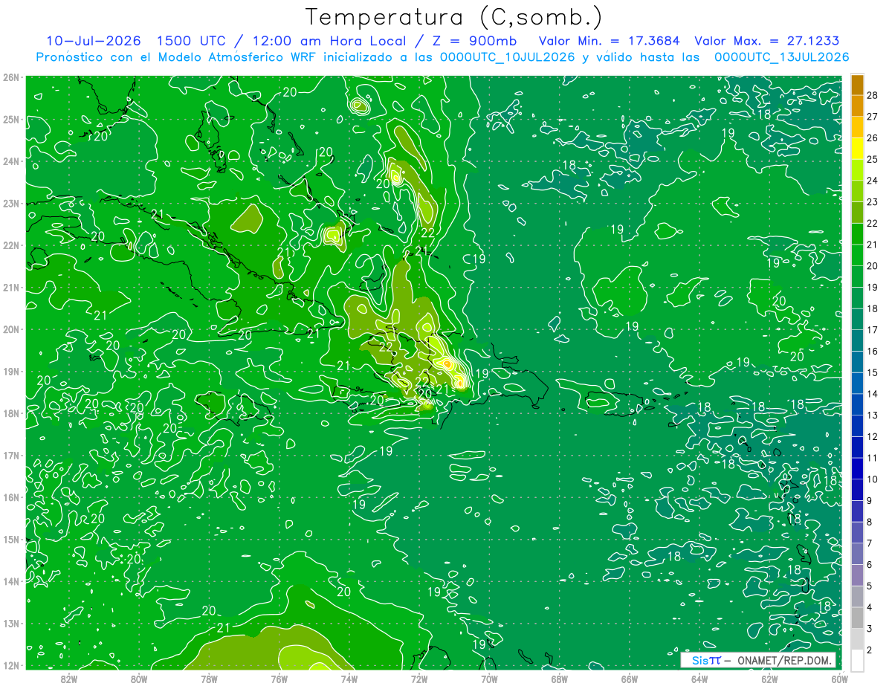This screenshot has width=892, height=689.
Task: Click the "14N" latitude axis label
Action: click(11, 581)
